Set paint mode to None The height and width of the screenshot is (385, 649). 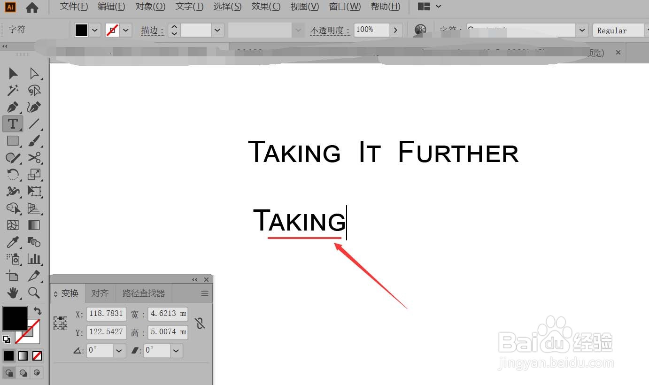37,356
